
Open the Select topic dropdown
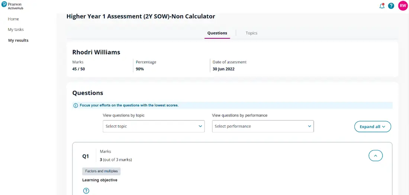click(x=154, y=126)
